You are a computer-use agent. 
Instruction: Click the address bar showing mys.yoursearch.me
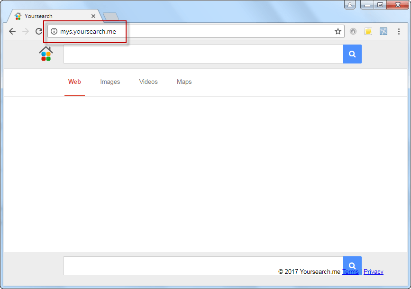pos(195,31)
